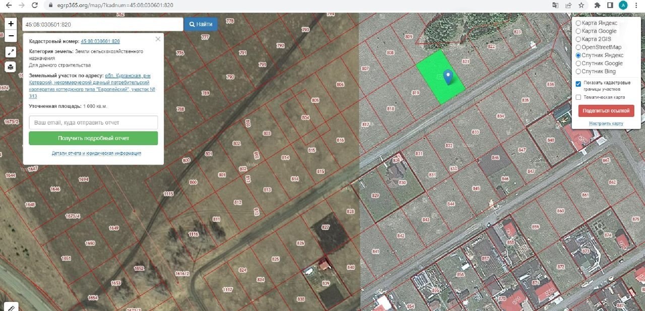Screen dimensions: 645x311
Task: Open the browser three-dot menu
Action: pyautogui.click(x=637, y=5)
